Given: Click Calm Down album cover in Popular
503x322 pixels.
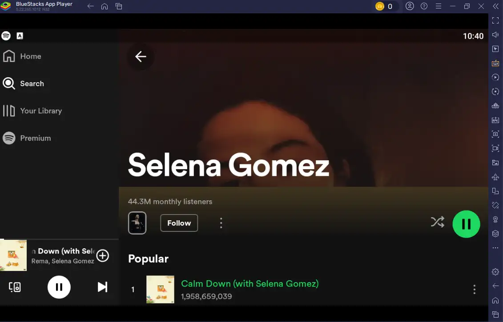Looking at the screenshot, I should [161, 289].
